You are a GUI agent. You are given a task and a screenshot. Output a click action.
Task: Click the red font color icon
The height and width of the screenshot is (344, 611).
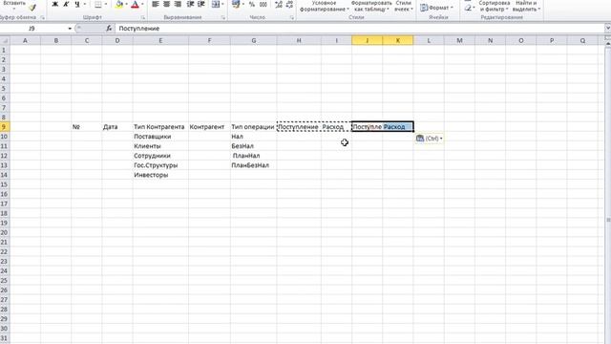click(135, 4)
